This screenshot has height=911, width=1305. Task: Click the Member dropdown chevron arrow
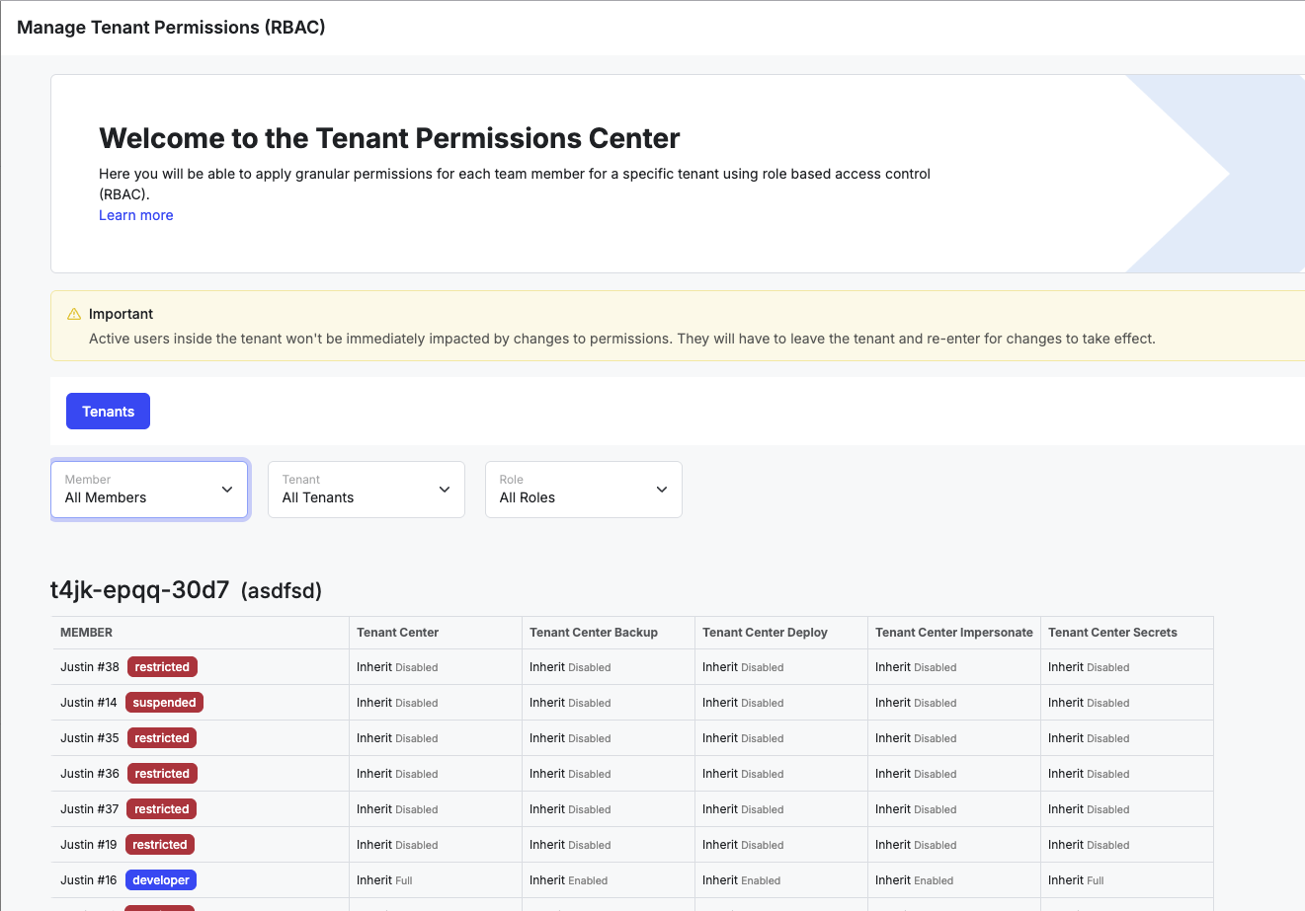coord(227,490)
